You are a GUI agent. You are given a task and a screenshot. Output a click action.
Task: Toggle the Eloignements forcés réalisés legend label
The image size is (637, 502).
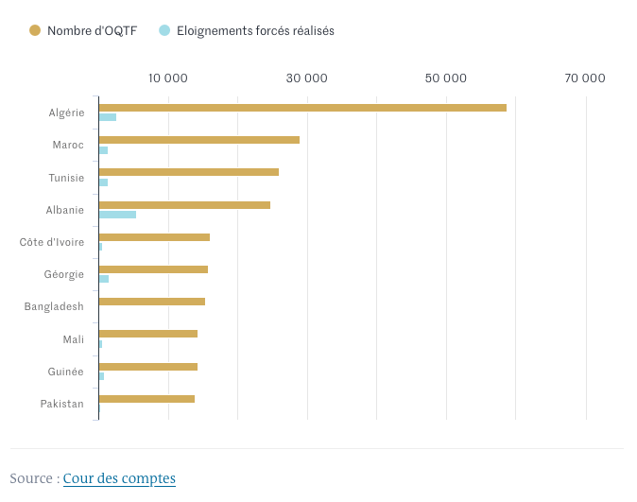click(x=255, y=30)
